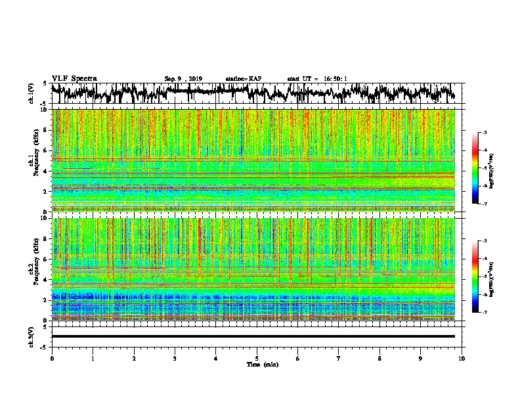Click the time axis tick label "4"
Viewport: 520px width, 402px height.
pyautogui.click(x=216, y=359)
